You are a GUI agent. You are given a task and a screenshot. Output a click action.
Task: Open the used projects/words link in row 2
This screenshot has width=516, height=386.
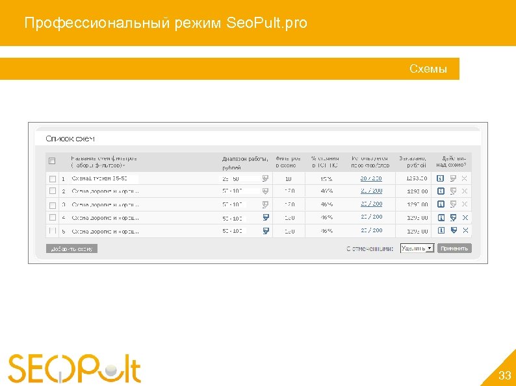point(371,191)
